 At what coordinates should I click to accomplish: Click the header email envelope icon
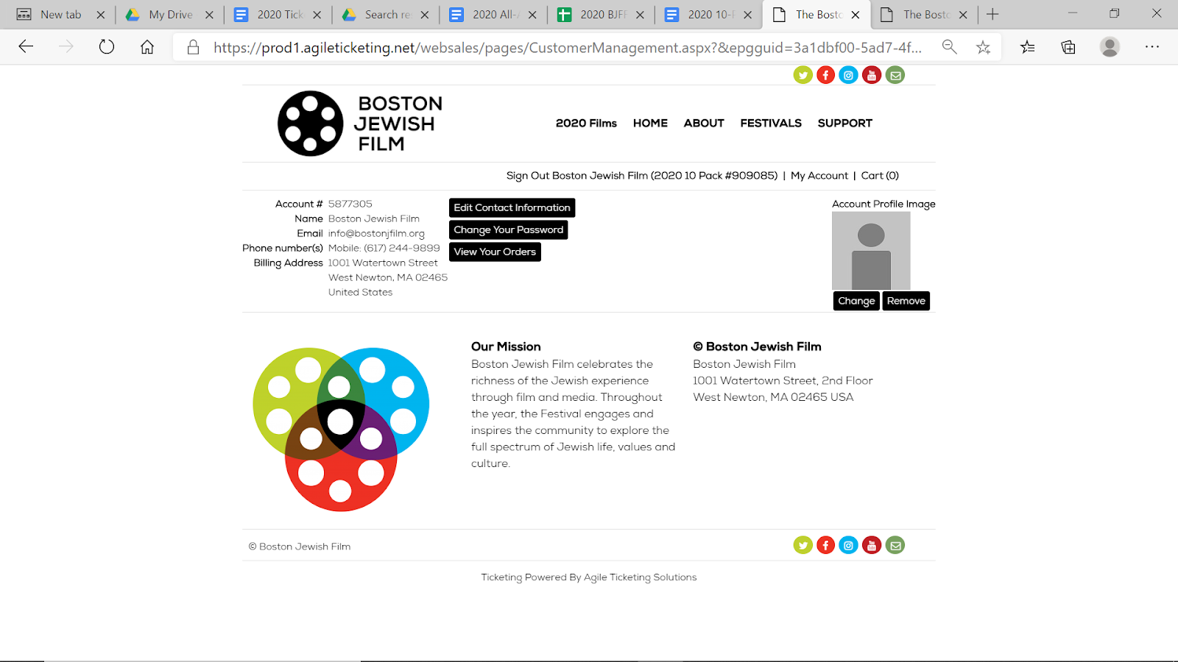(x=895, y=75)
